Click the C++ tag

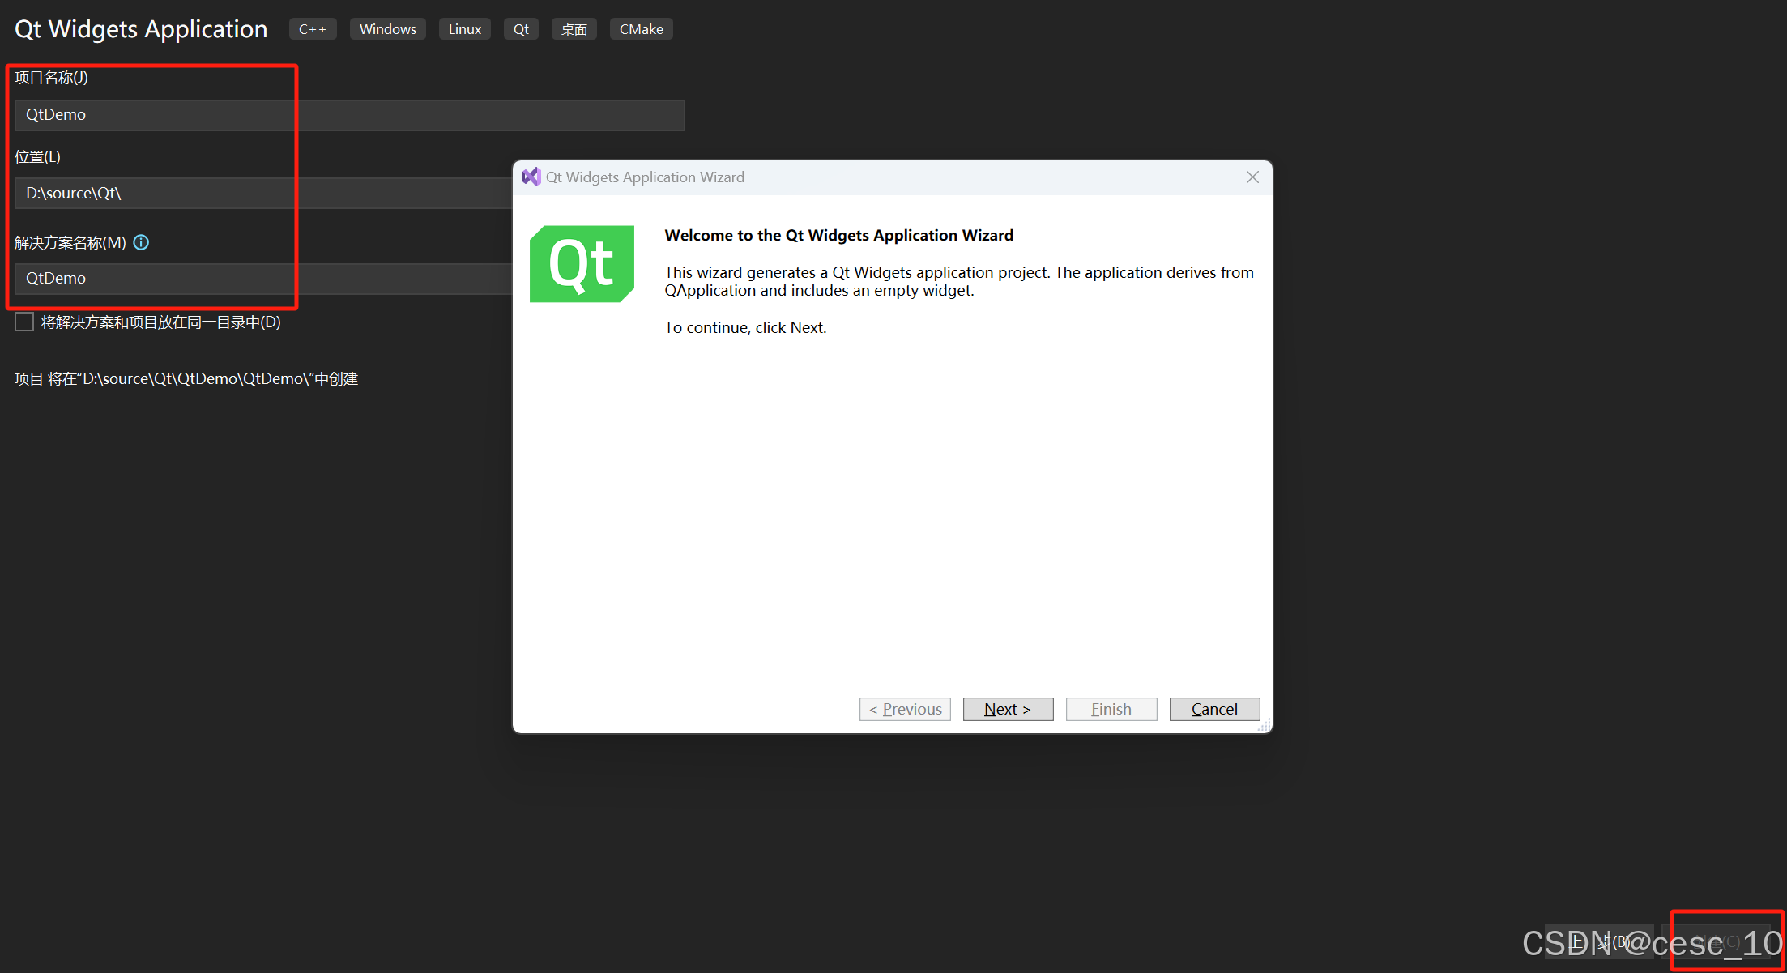pos(313,29)
